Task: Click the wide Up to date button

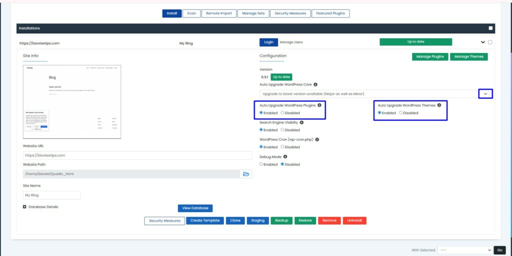Action: coord(415,42)
